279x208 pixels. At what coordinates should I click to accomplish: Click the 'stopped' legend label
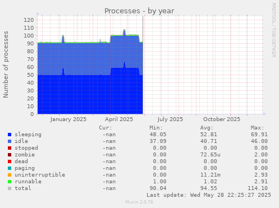pos(26,148)
